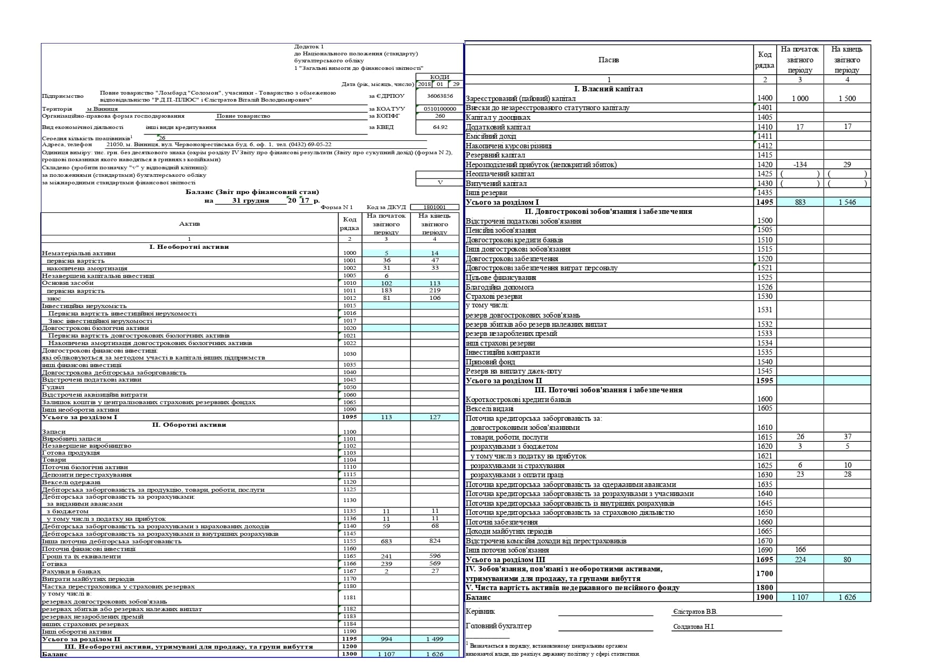Click the КОПФГ code 260

coord(439,116)
